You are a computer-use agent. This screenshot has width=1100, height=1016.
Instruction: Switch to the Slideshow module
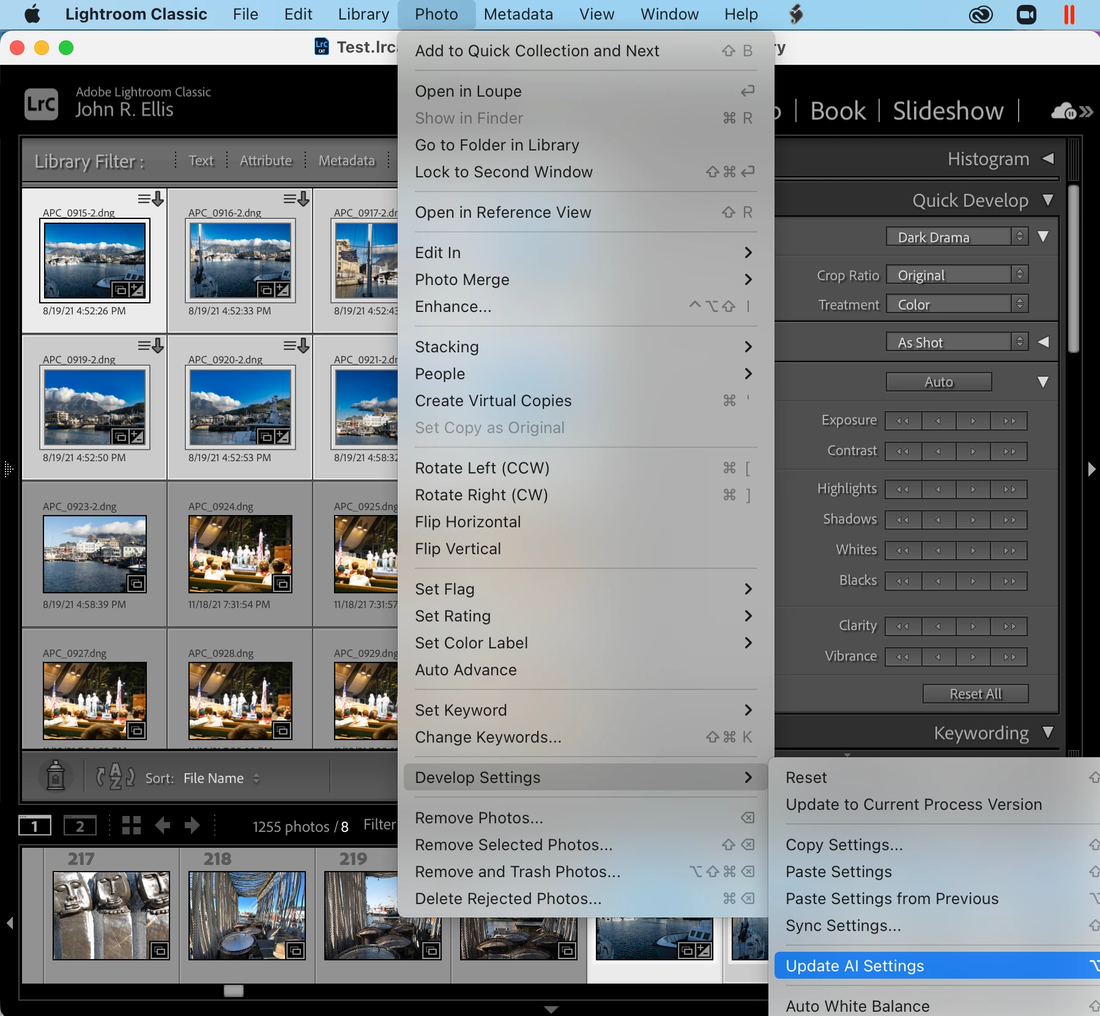(x=948, y=111)
